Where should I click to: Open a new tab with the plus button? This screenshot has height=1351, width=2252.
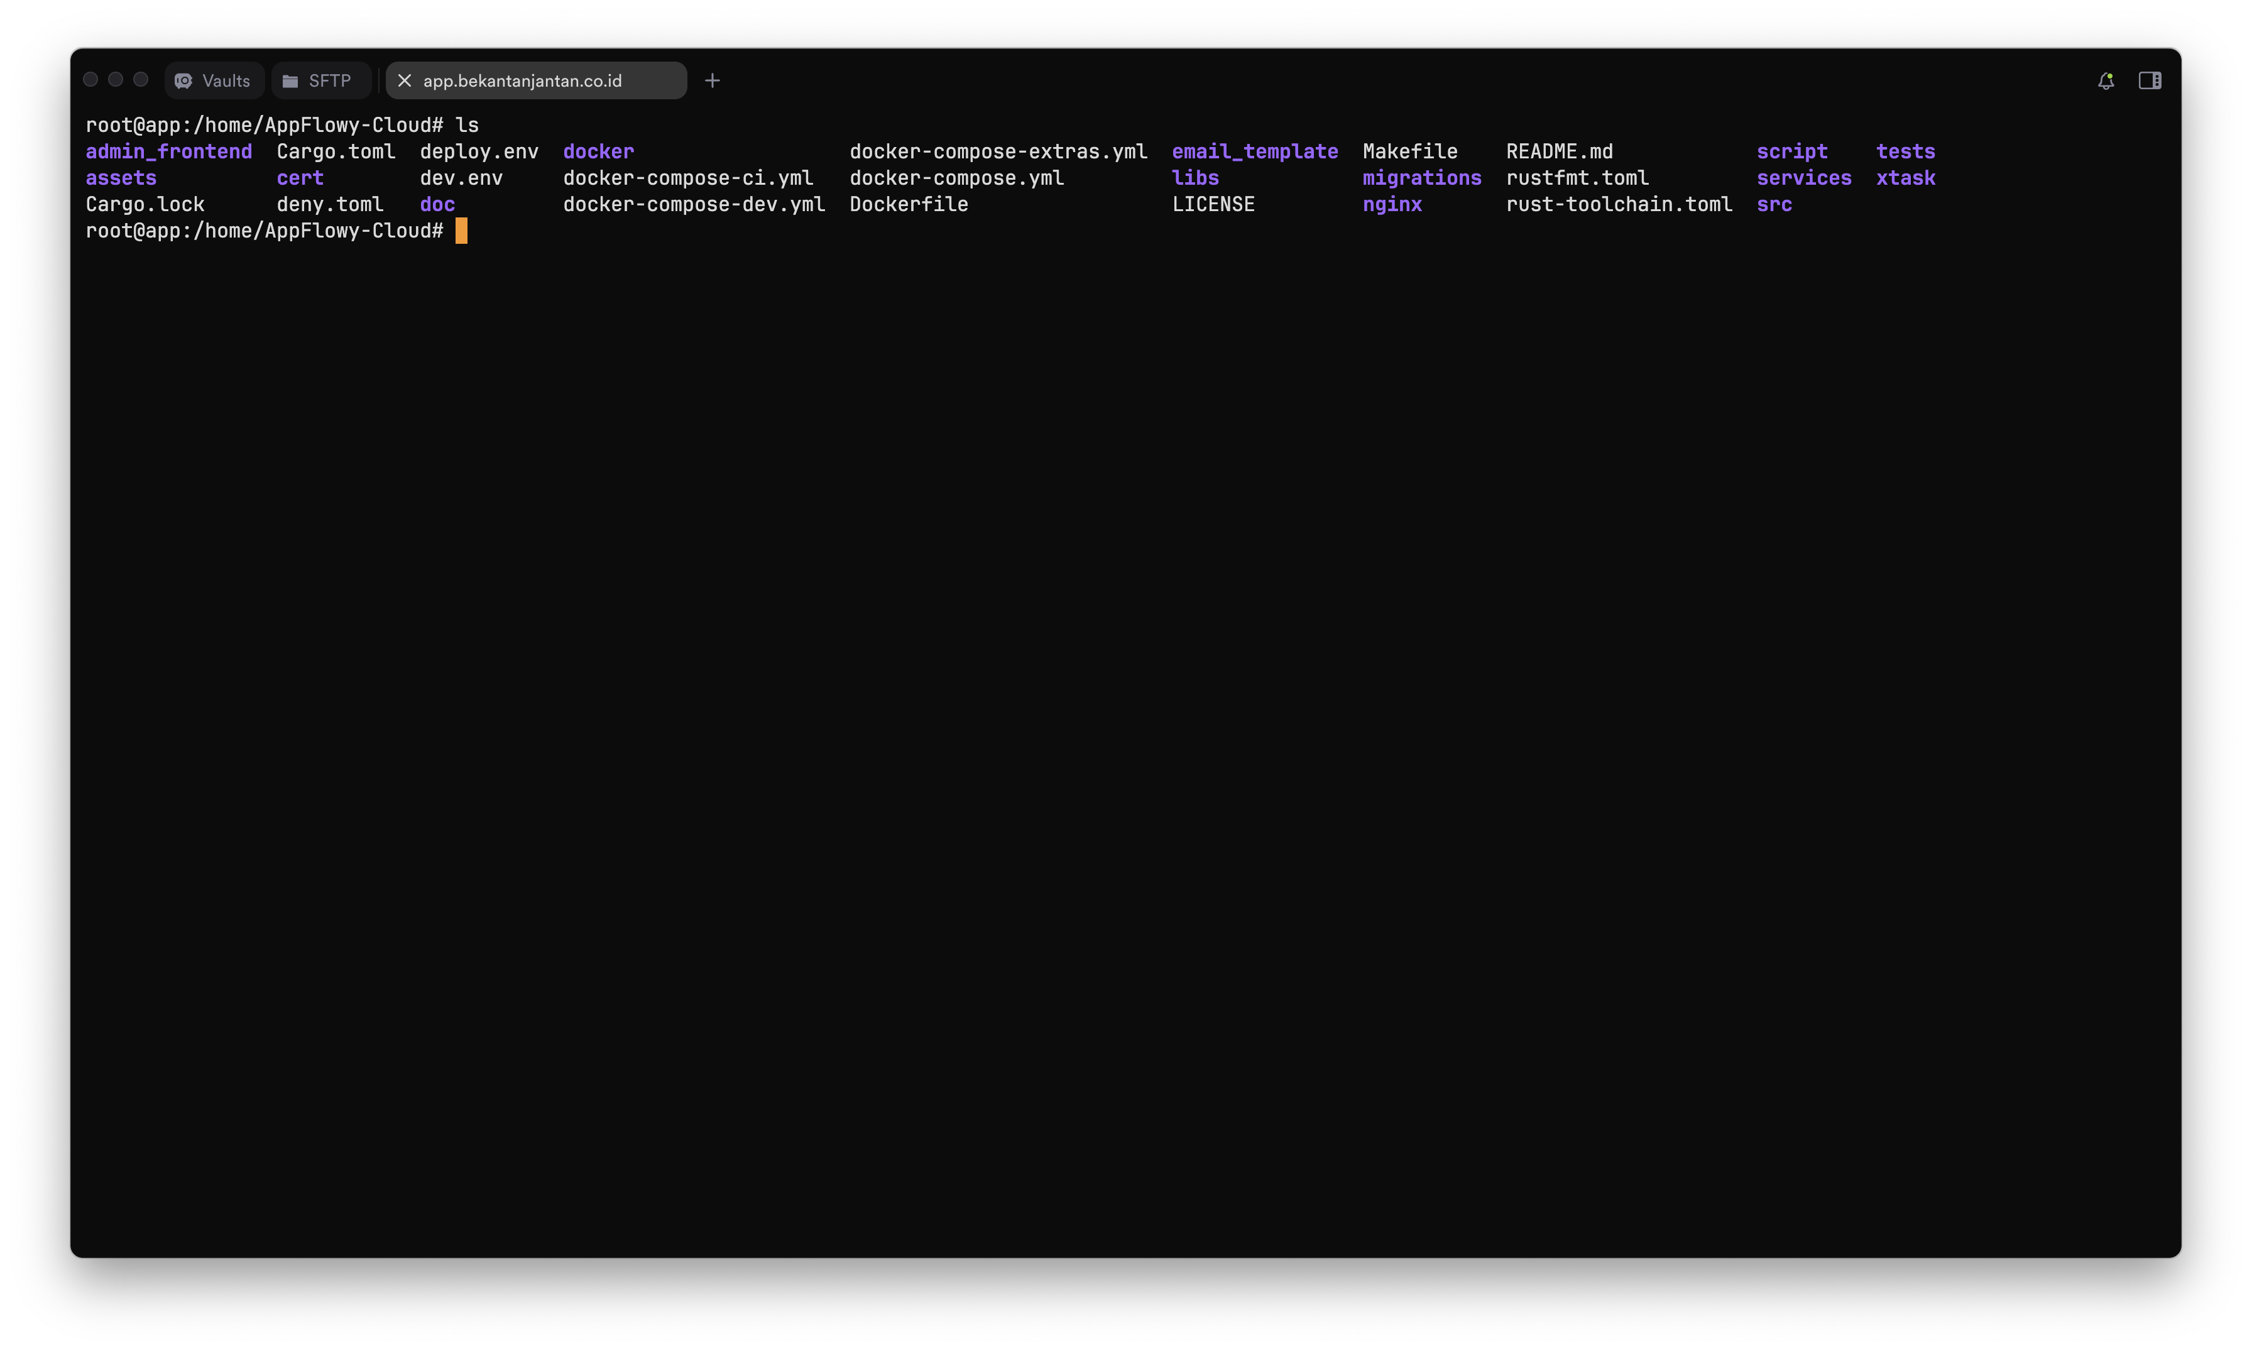tap(712, 81)
